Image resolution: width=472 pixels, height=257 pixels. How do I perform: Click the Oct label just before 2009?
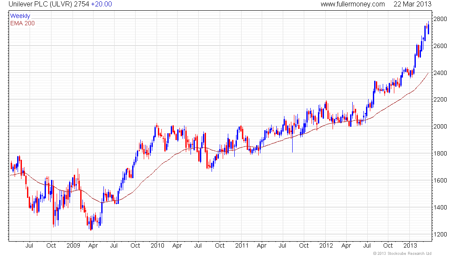51,245
